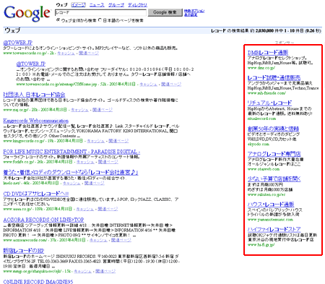Switch to the グループ tab

[x=116, y=5]
